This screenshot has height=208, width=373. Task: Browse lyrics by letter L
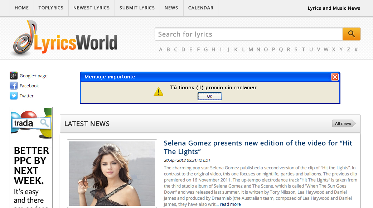[x=243, y=49]
